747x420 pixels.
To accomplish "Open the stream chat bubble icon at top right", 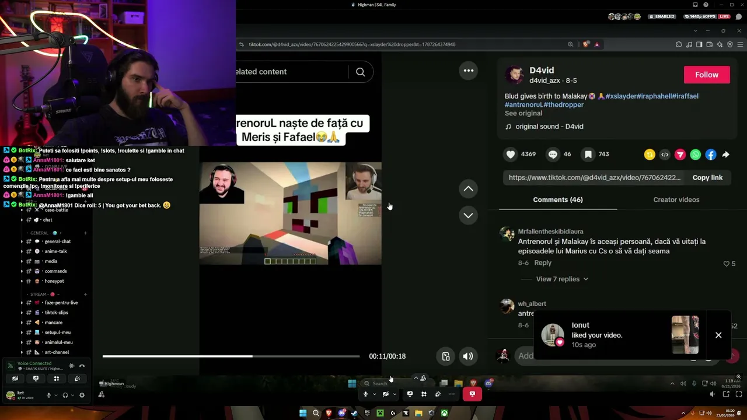I will coord(739,16).
